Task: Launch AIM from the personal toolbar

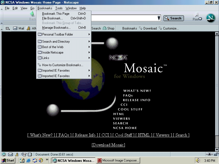Action: tap(31, 28)
